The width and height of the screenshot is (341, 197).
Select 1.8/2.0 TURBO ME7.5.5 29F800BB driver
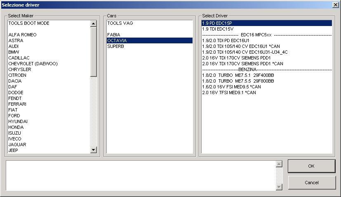267,81
